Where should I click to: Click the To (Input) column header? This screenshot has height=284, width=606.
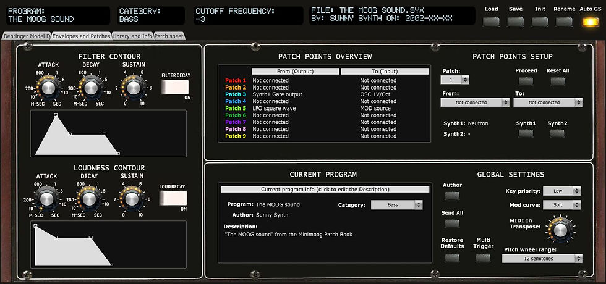tap(385, 72)
